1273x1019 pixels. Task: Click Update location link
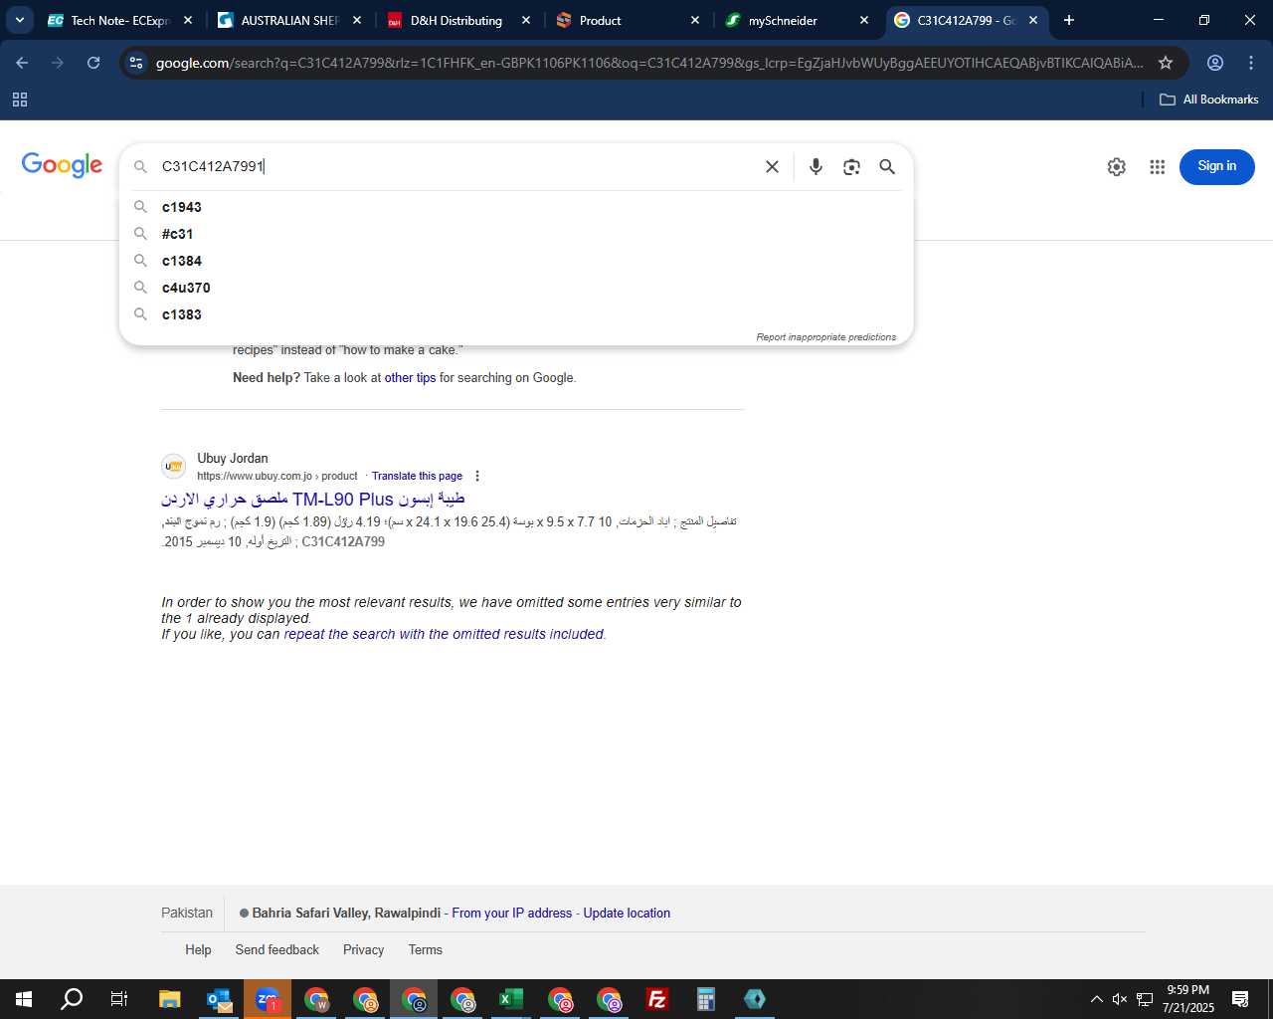[x=627, y=913]
